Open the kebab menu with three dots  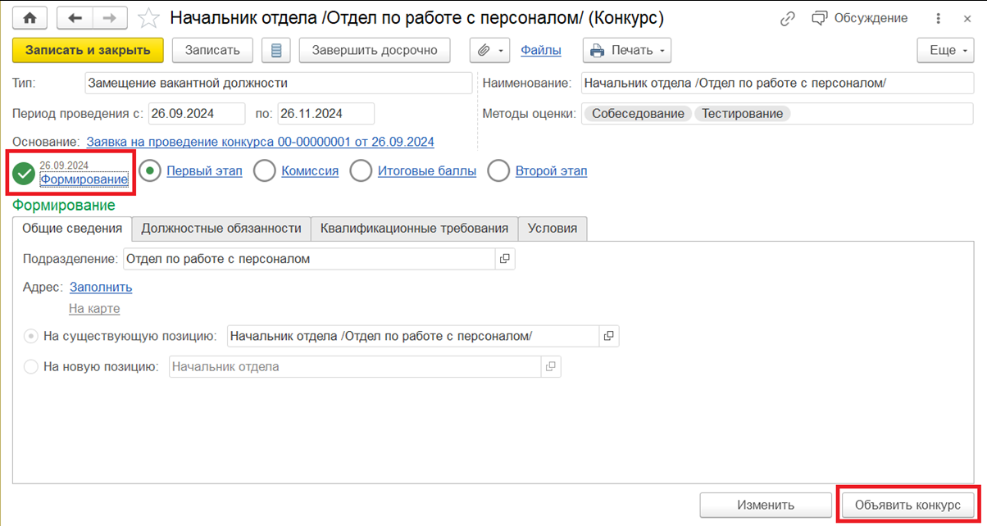click(x=938, y=18)
